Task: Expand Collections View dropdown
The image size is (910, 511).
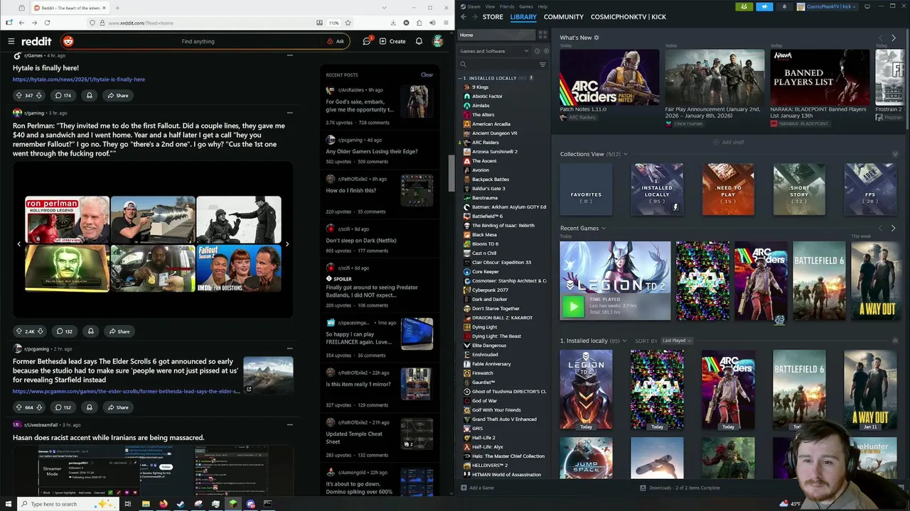Action: click(626, 154)
